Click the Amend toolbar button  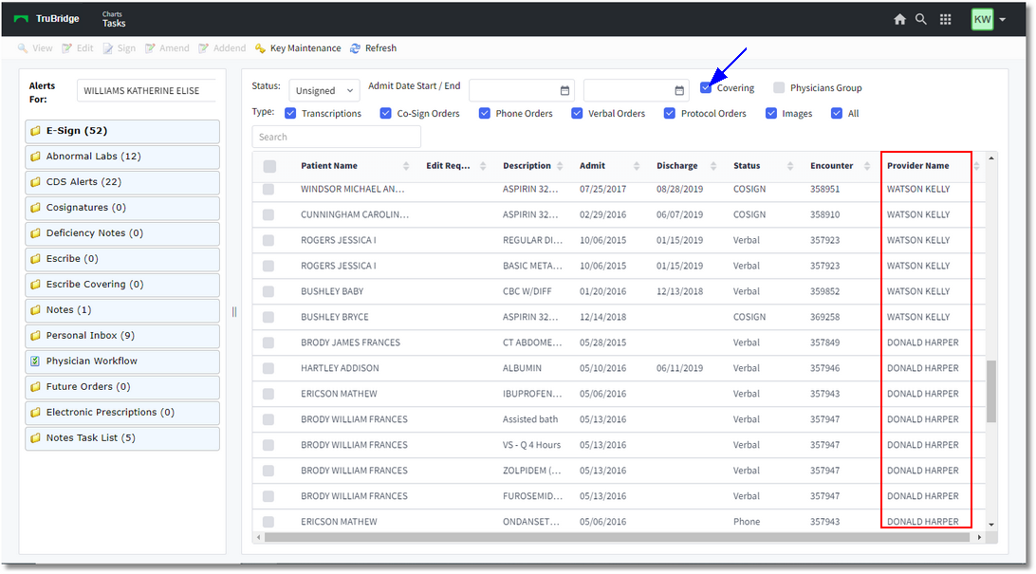[x=167, y=48]
